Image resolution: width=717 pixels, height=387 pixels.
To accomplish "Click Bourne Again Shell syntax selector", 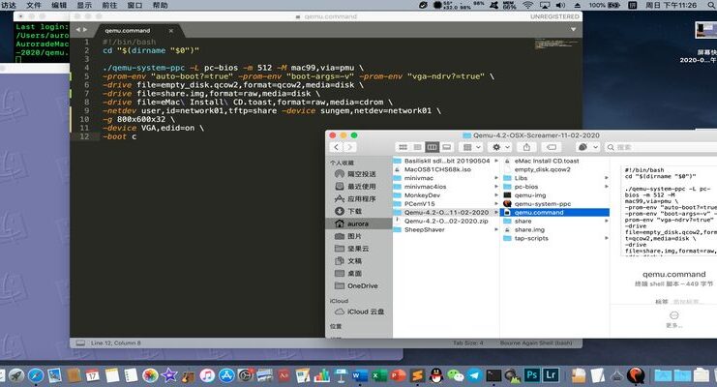I will (x=536, y=343).
